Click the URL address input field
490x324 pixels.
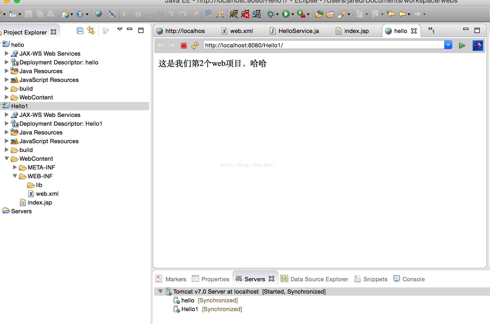(324, 45)
